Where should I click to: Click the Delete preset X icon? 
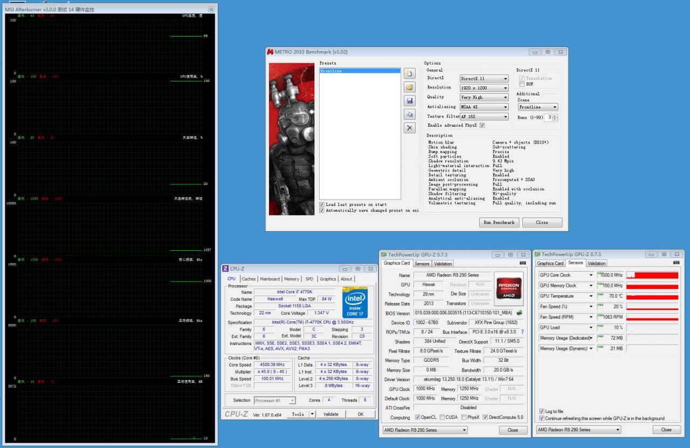pos(410,128)
